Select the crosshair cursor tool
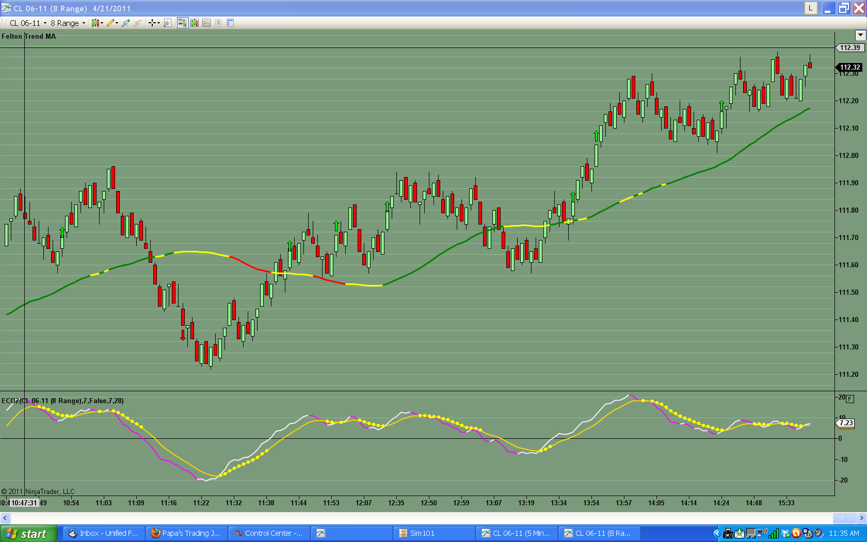The height and width of the screenshot is (542, 867). (x=152, y=23)
